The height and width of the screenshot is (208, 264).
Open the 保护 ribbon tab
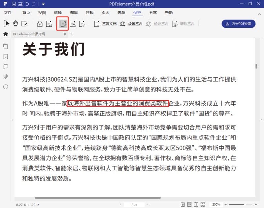137,13
